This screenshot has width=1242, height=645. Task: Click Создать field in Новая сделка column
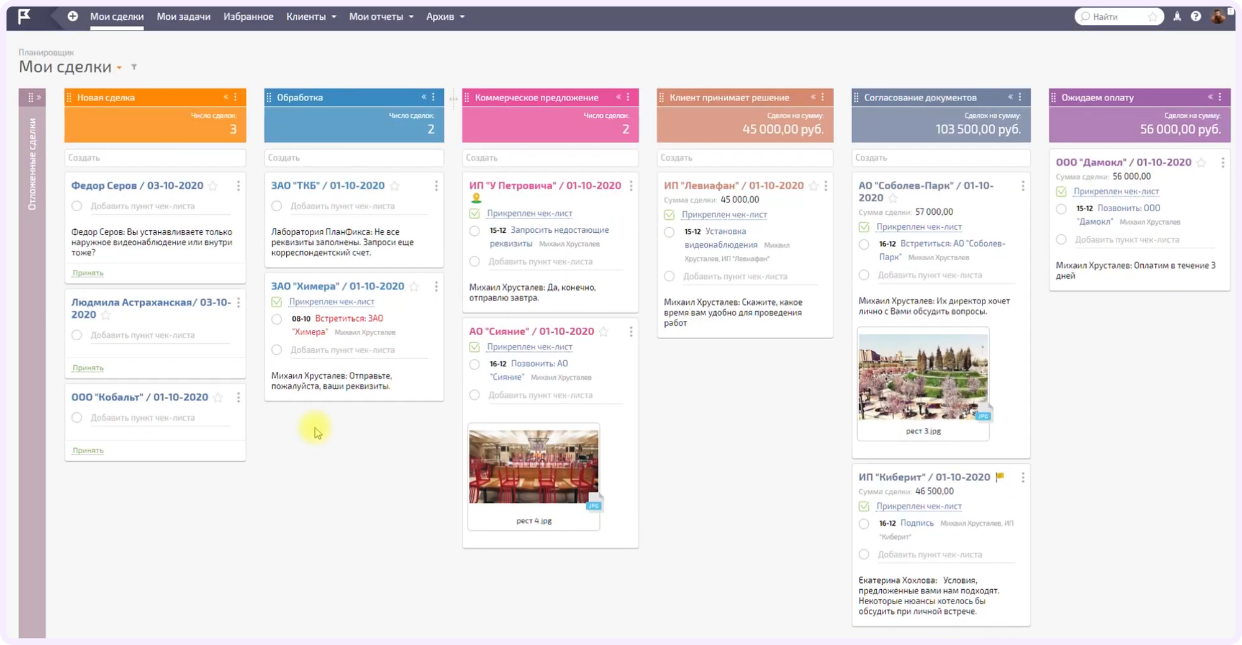click(155, 158)
